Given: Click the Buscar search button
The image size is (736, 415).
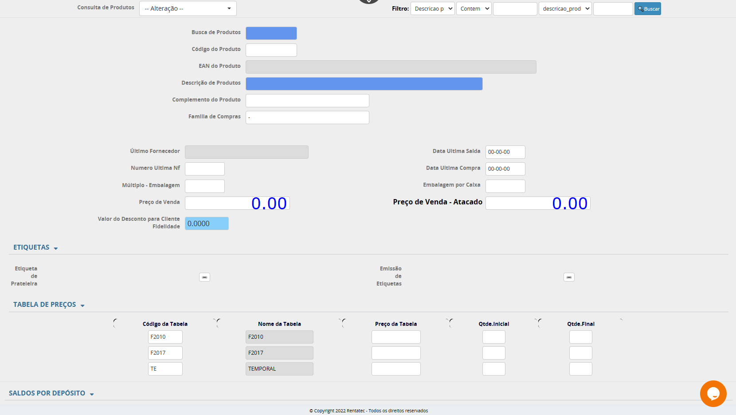Looking at the screenshot, I should click(647, 9).
